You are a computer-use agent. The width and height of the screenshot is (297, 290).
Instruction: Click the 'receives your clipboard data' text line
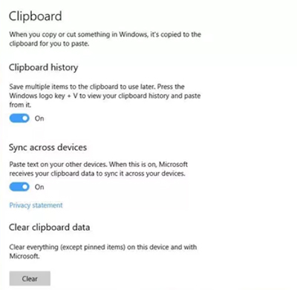97,174
